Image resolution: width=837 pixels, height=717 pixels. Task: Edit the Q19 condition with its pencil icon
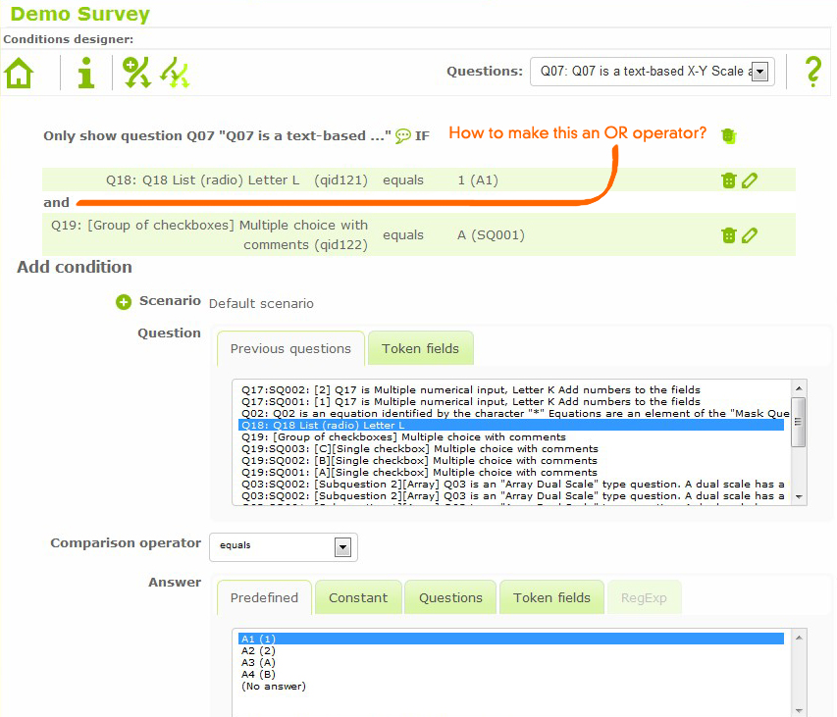coord(750,234)
